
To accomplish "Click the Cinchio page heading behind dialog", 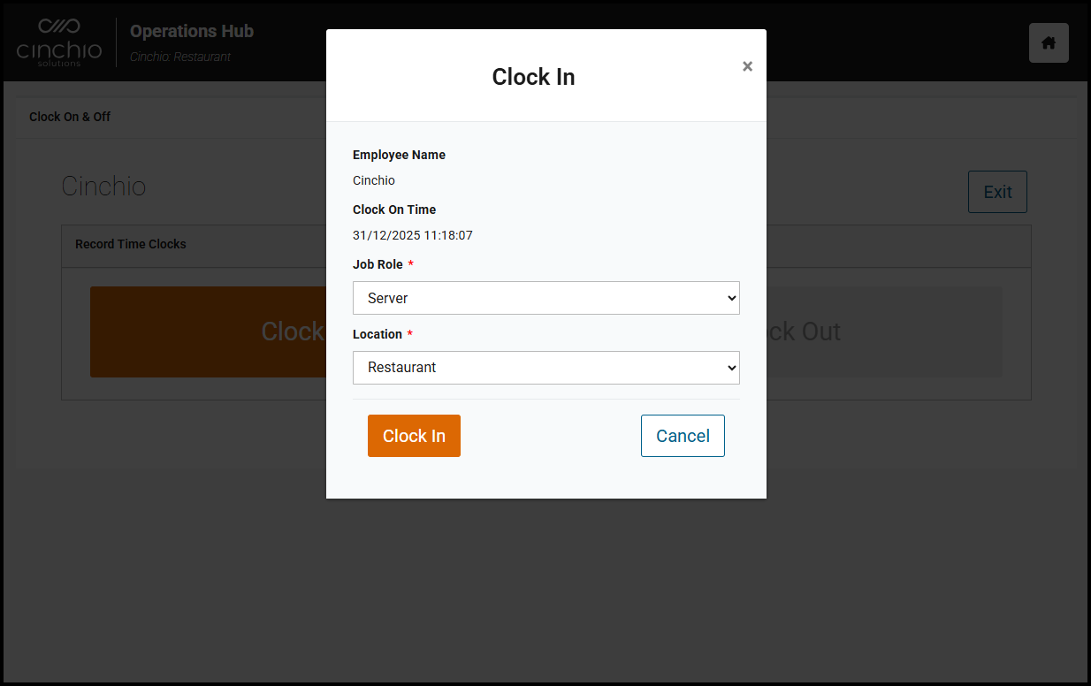I will (103, 187).
